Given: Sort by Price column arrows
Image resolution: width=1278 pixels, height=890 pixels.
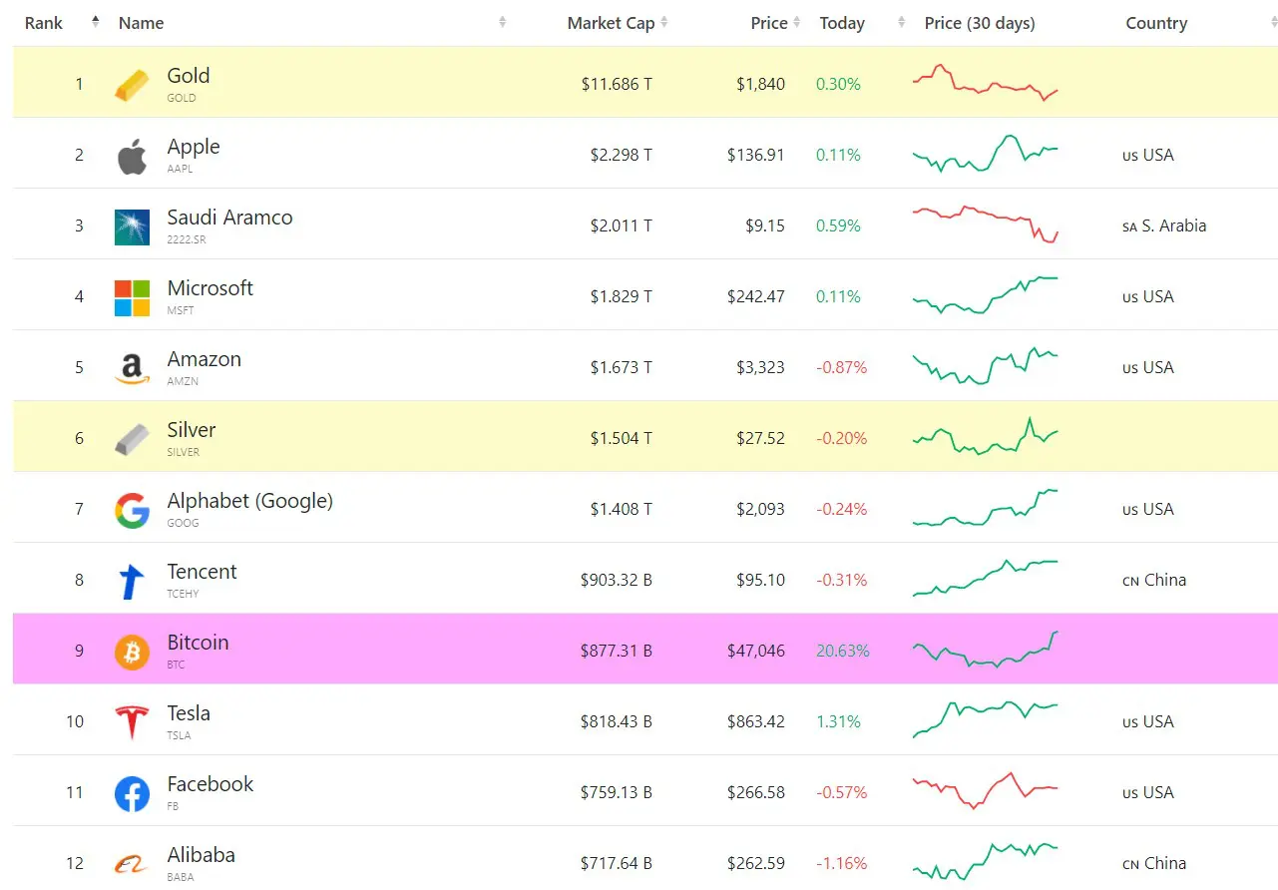Looking at the screenshot, I should pyautogui.click(x=797, y=22).
